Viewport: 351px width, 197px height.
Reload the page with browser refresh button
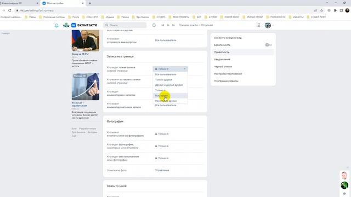(x=10, y=10)
